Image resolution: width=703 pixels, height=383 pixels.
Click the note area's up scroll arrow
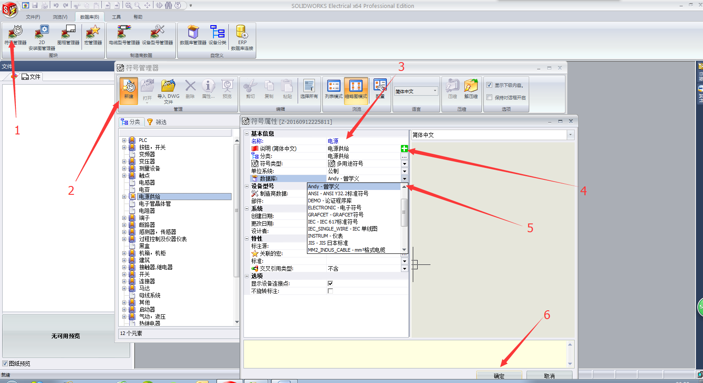(570, 345)
